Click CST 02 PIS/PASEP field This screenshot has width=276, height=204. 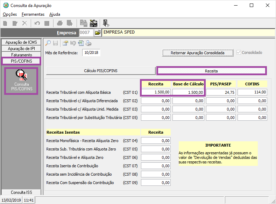(x=221, y=101)
